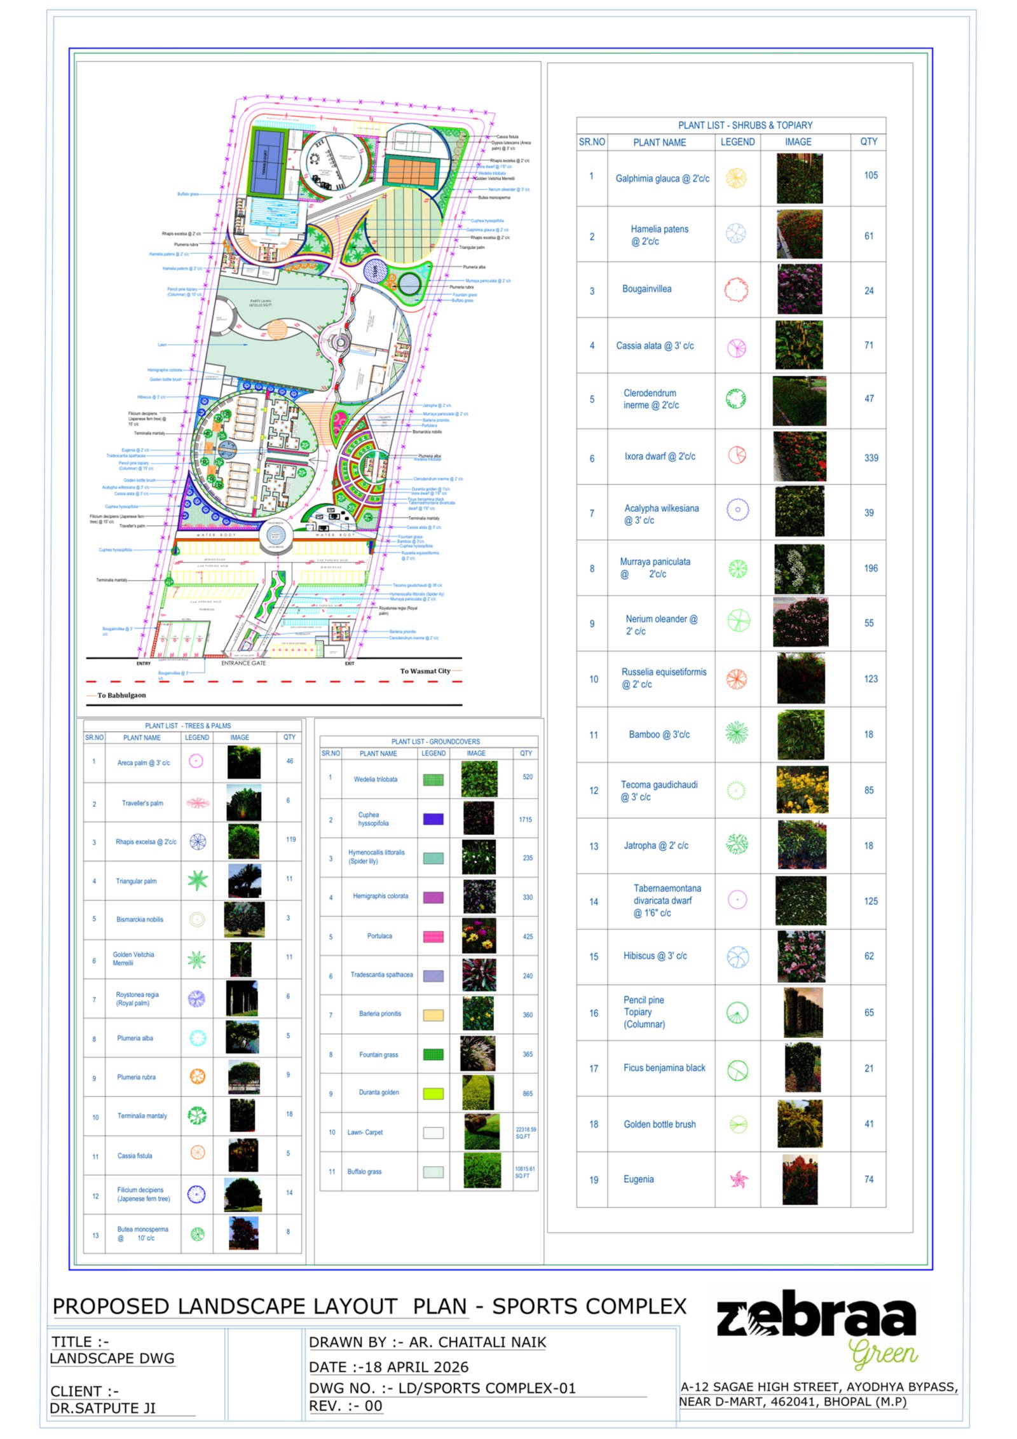Screen dimensions: 1017x1439
Task: Select the Hamelia patens legend symbol
Action: 736,233
